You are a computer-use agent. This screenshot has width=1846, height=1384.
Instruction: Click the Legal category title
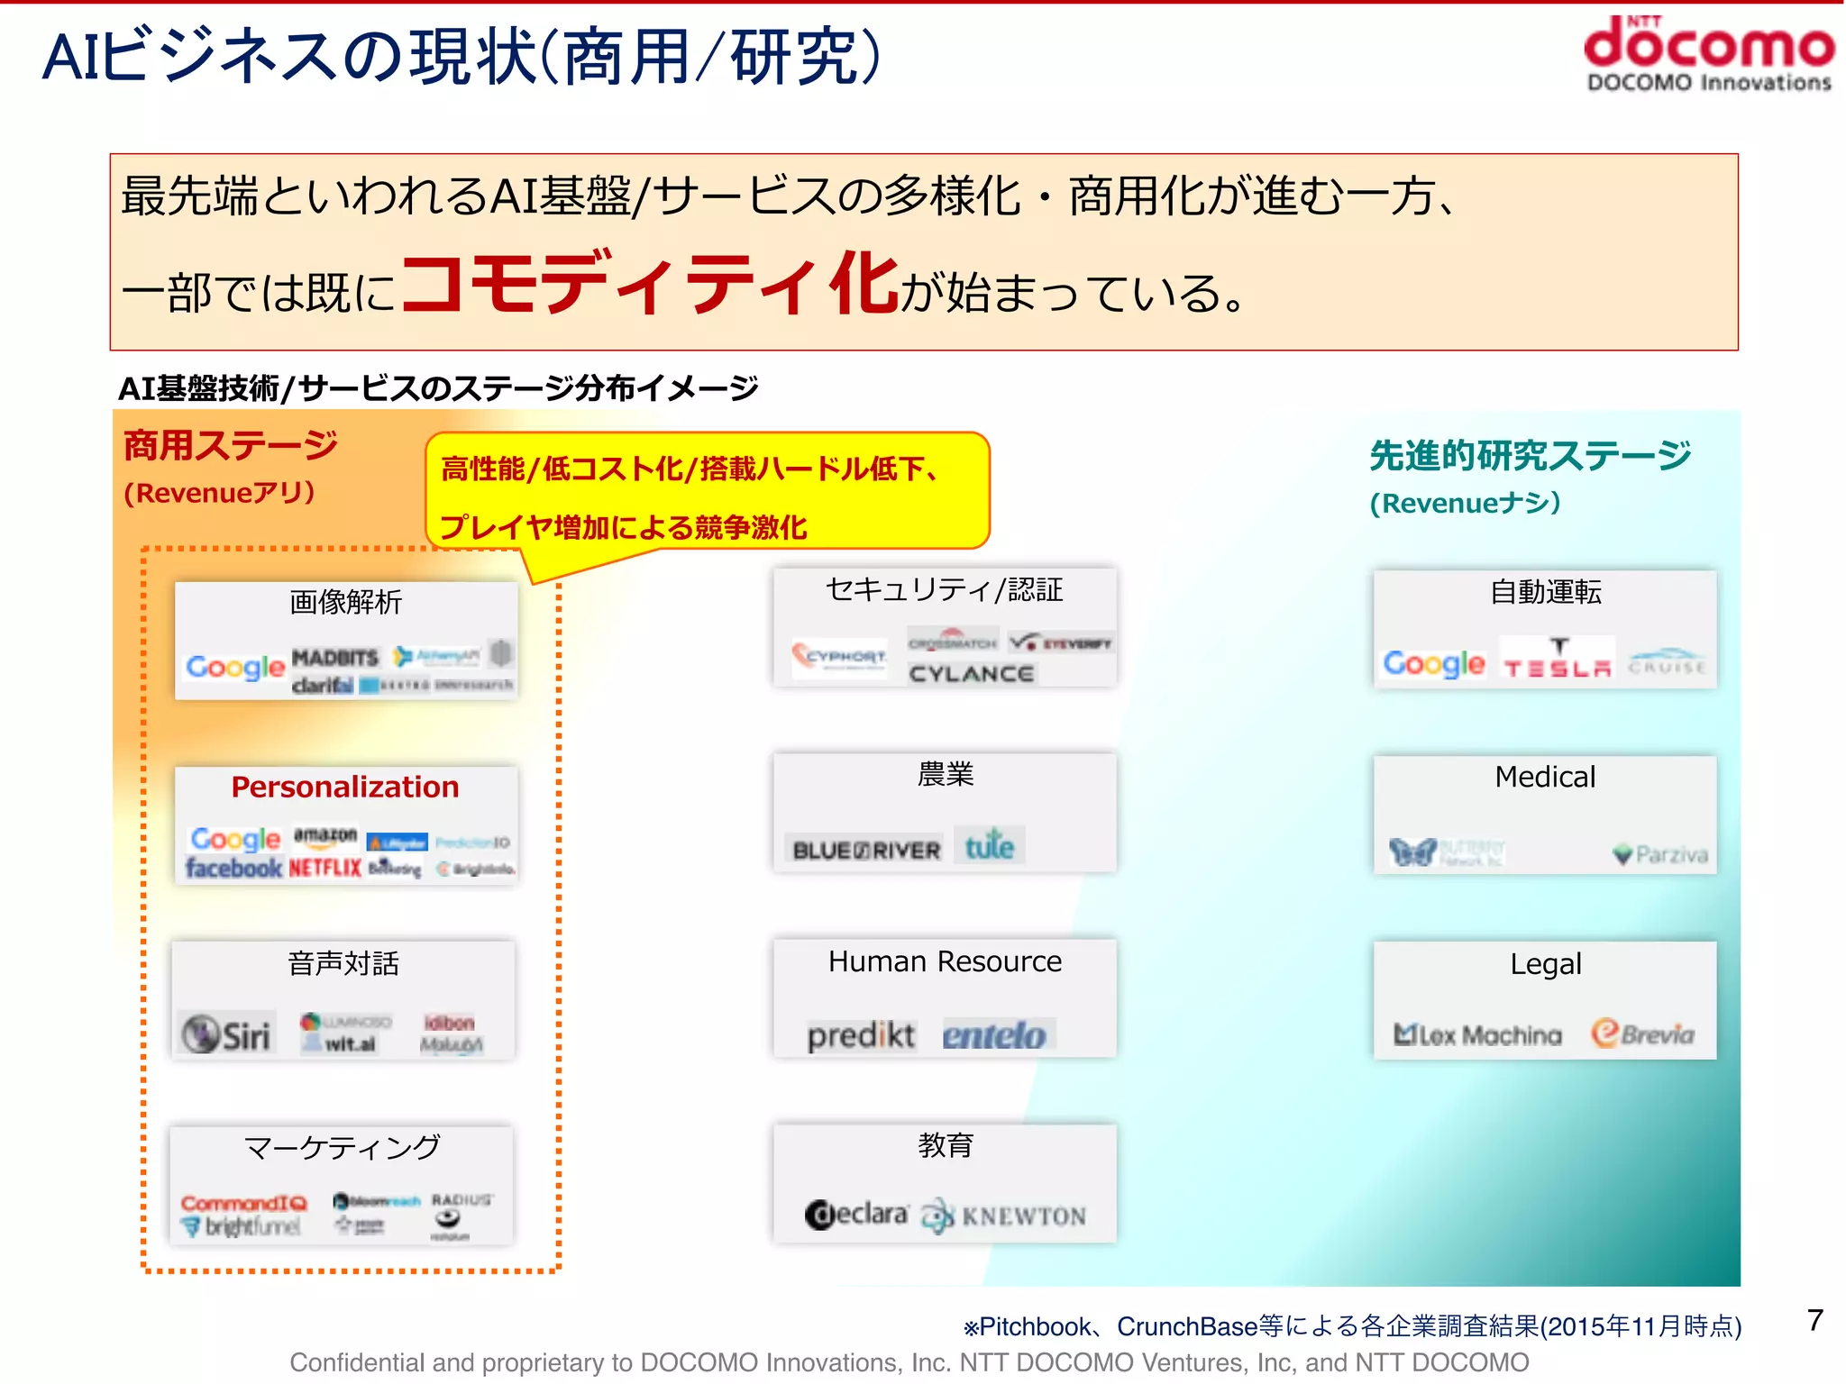1546,964
